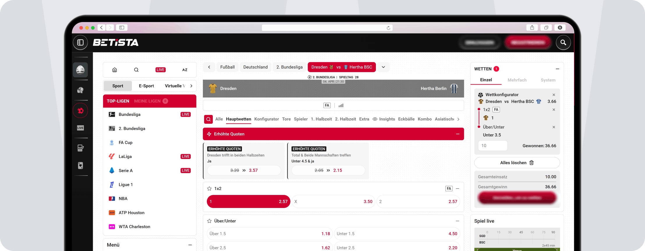The image size is (645, 251).
Task: Click browser share icon
Action: 532,28
